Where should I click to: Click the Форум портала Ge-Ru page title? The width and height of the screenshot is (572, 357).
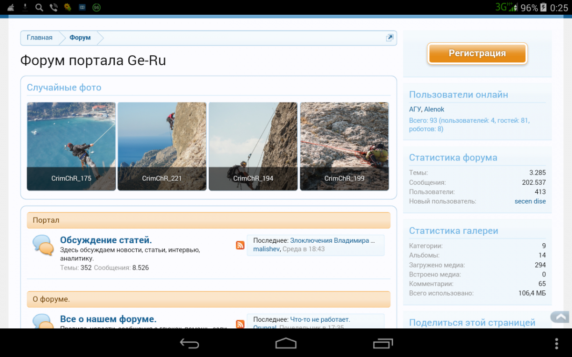pos(93,60)
